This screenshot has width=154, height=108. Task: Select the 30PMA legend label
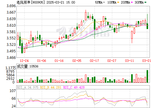pos(139,2)
